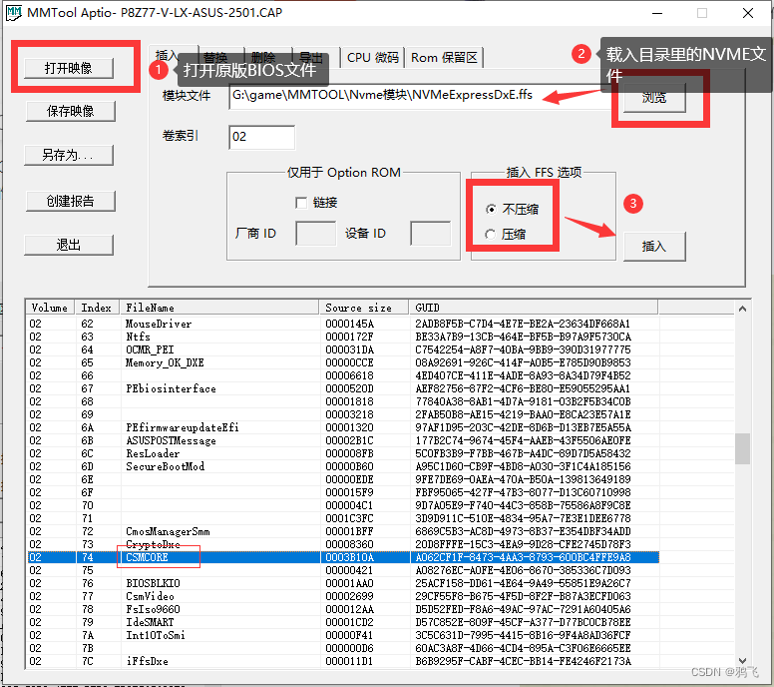This screenshot has height=687, width=774.
Task: Click index 75 row with size 00000421
Action: coord(343,570)
